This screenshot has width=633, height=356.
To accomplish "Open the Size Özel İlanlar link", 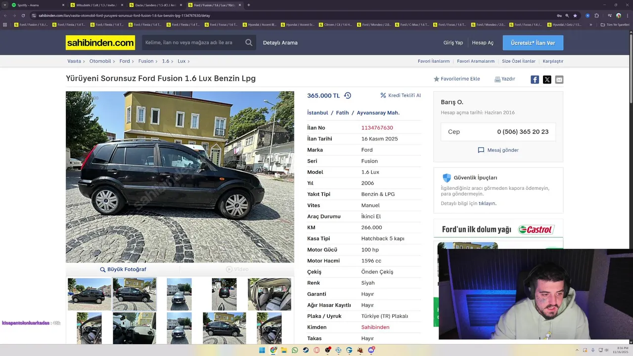I will click(519, 61).
